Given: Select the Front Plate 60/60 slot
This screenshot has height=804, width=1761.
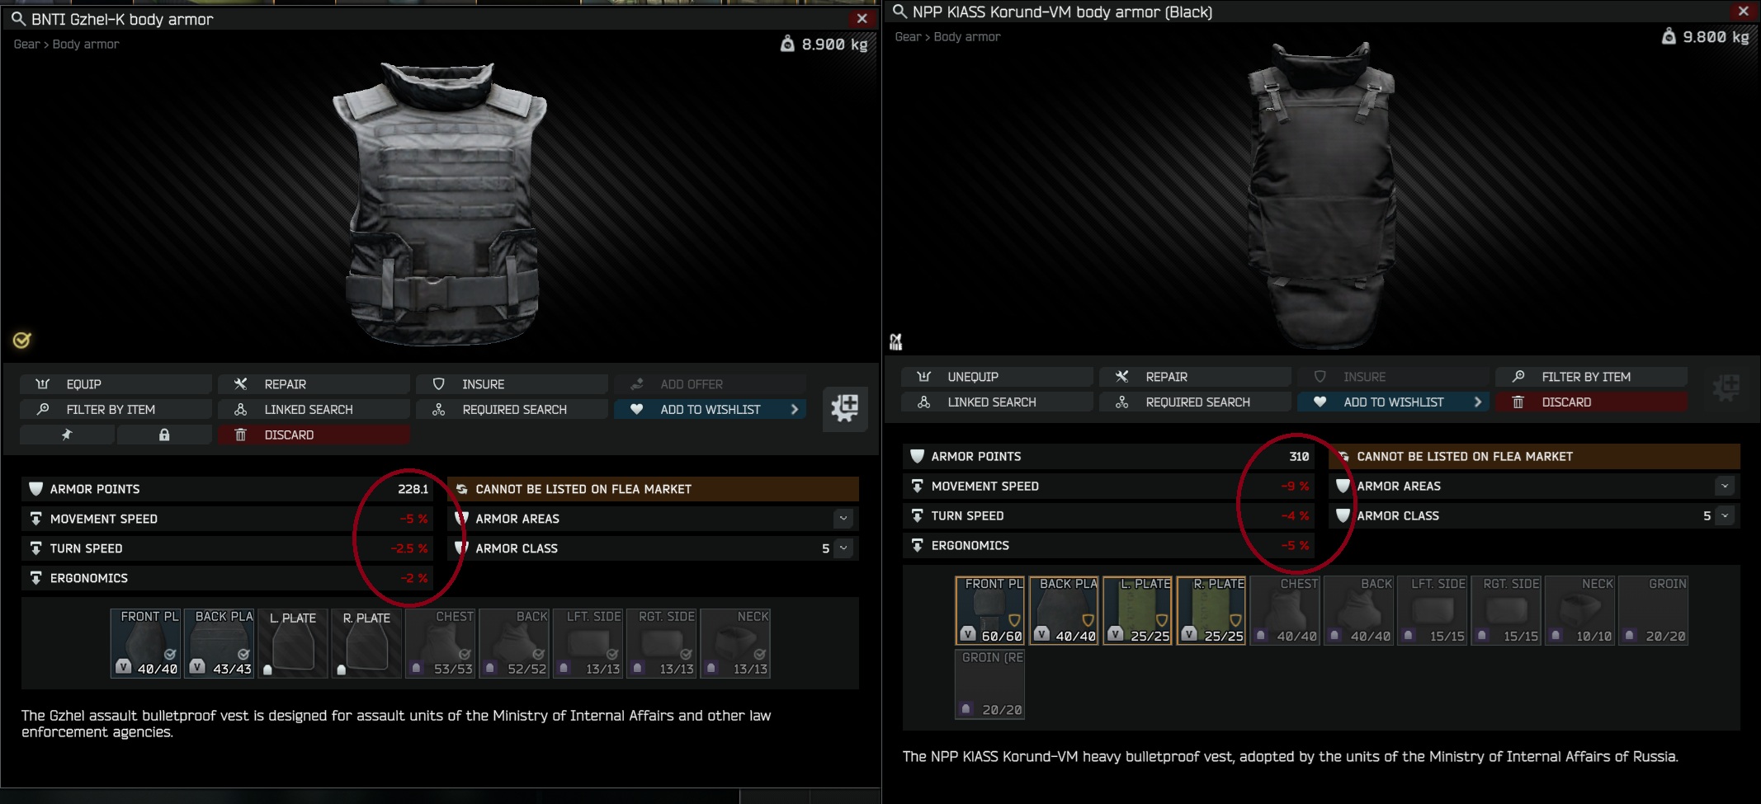Looking at the screenshot, I should point(990,610).
